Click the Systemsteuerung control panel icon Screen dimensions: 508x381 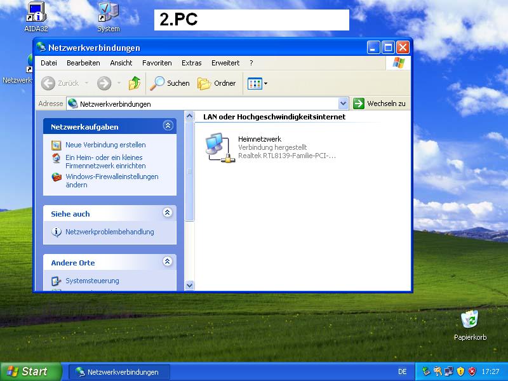[57, 281]
